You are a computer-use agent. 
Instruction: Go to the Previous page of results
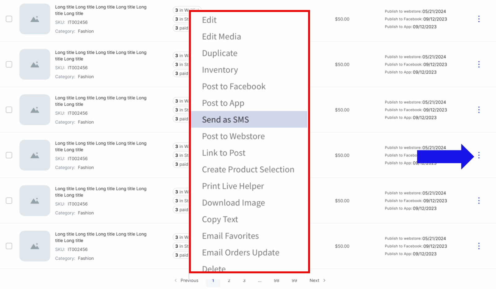(x=187, y=281)
